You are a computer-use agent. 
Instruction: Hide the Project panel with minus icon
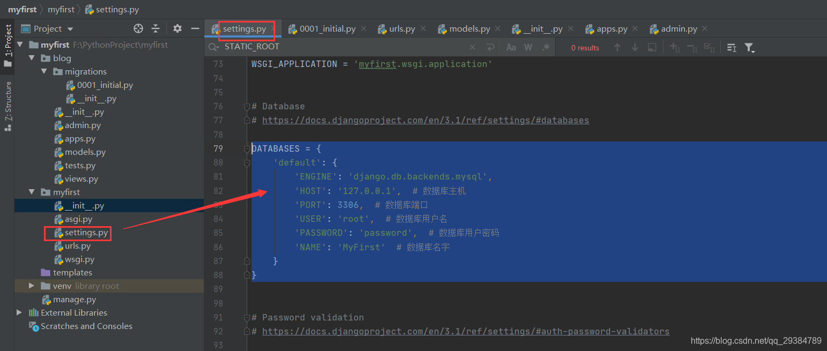[x=195, y=28]
